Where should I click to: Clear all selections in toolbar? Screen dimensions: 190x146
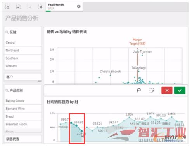[40, 7]
